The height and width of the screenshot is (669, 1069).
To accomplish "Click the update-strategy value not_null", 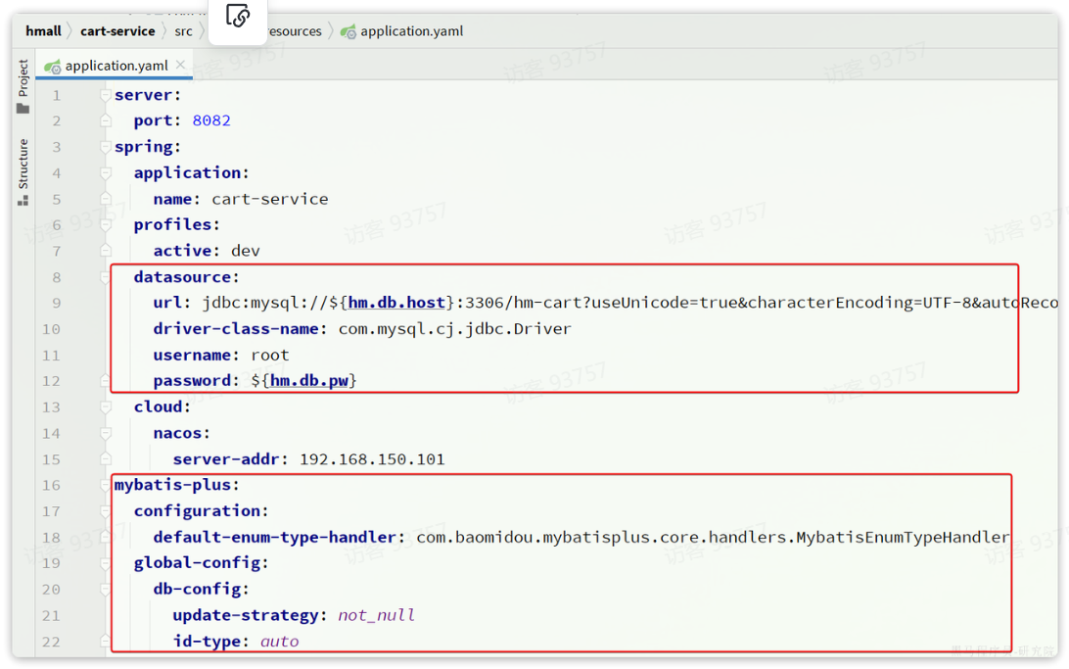I will (x=376, y=615).
